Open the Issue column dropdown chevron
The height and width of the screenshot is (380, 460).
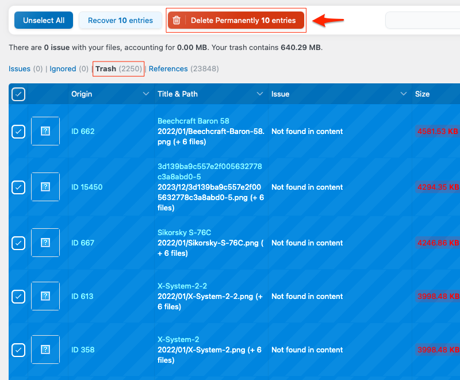point(403,94)
